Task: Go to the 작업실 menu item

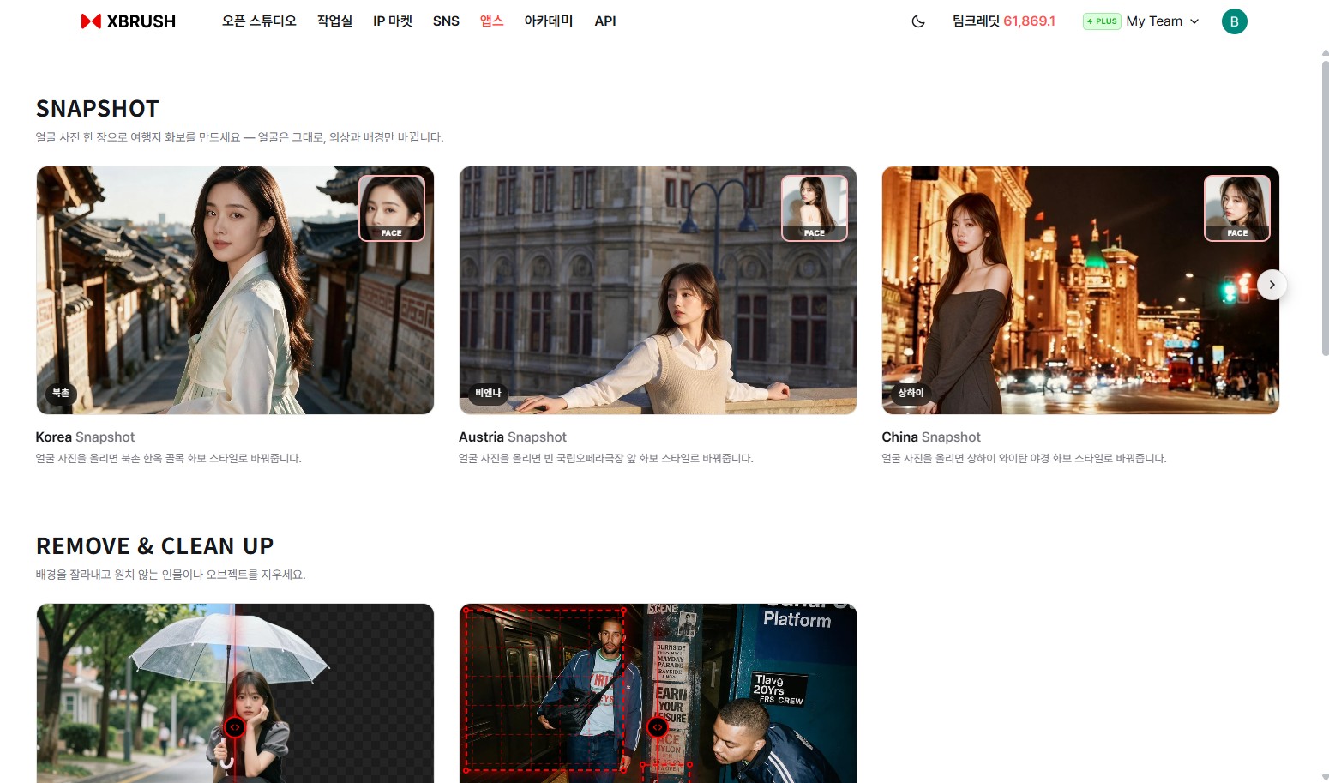Action: 334,21
